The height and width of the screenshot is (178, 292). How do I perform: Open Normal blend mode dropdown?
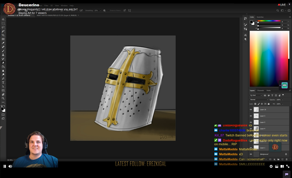(x=259, y=100)
